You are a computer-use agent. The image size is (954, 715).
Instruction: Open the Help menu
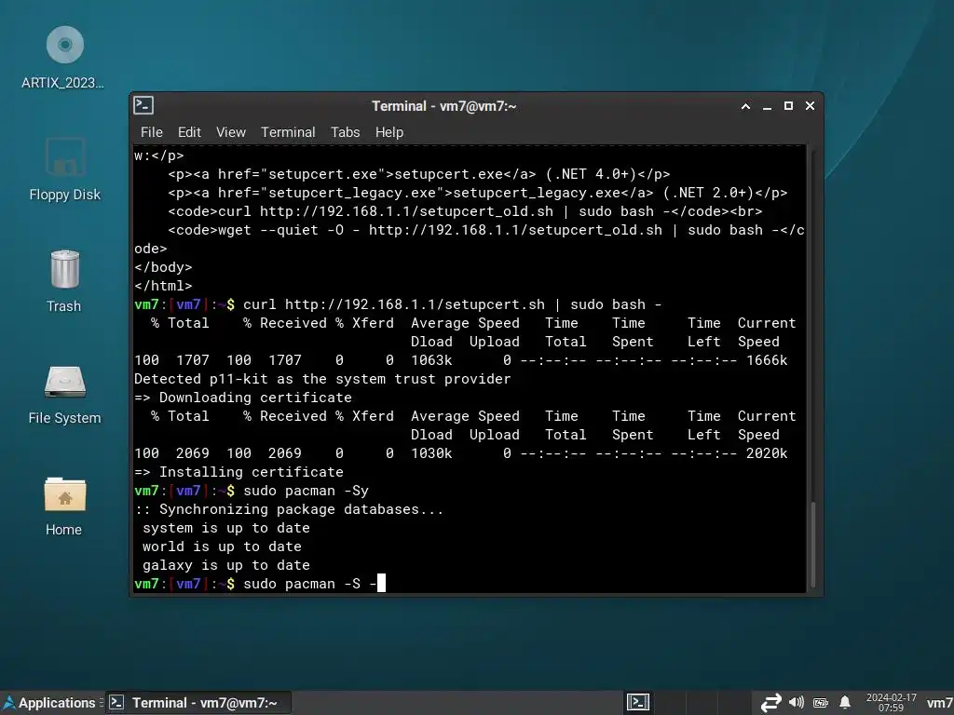[388, 132]
